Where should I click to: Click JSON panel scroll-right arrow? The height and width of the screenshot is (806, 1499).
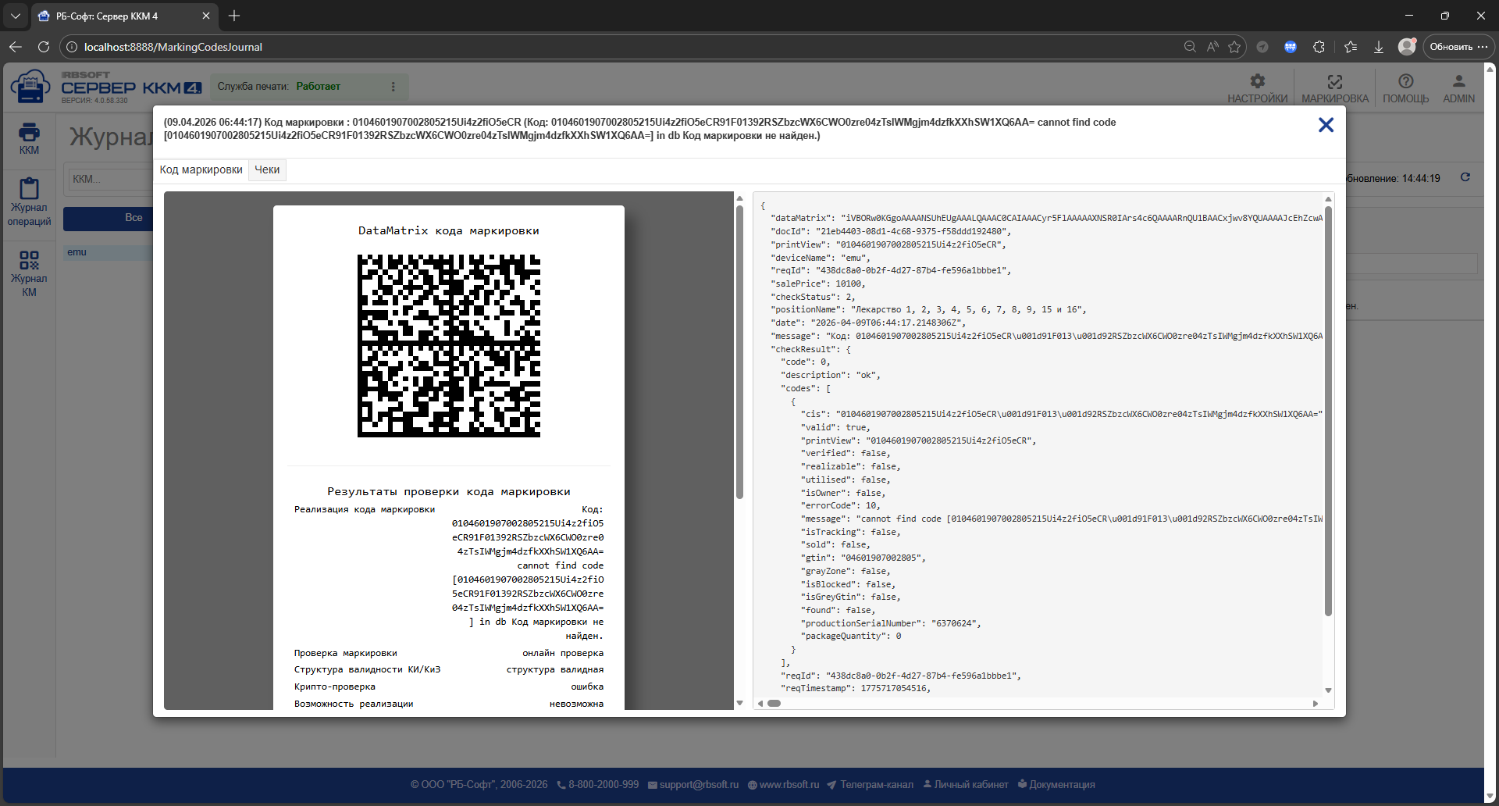click(x=1316, y=704)
